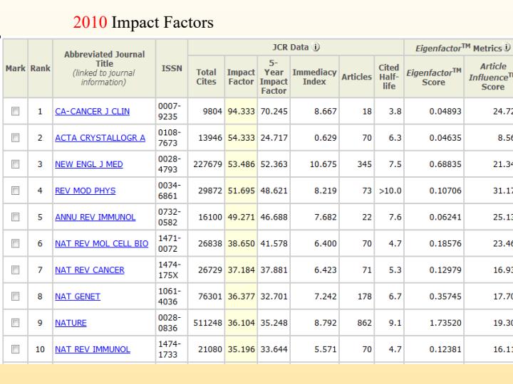The width and height of the screenshot is (513, 384).
Task: Click the 5-Year Impact Factor header
Action: pos(274,77)
